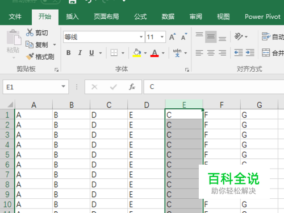Align cell text right
The height and width of the screenshot is (213, 284).
pos(222,52)
